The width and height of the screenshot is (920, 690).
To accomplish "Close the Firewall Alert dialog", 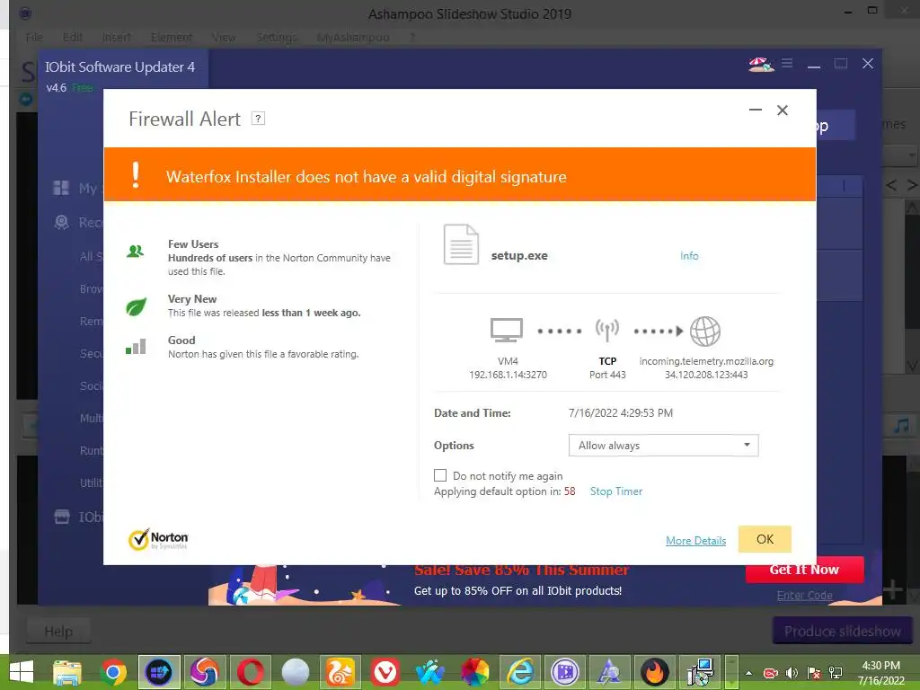I will click(783, 111).
